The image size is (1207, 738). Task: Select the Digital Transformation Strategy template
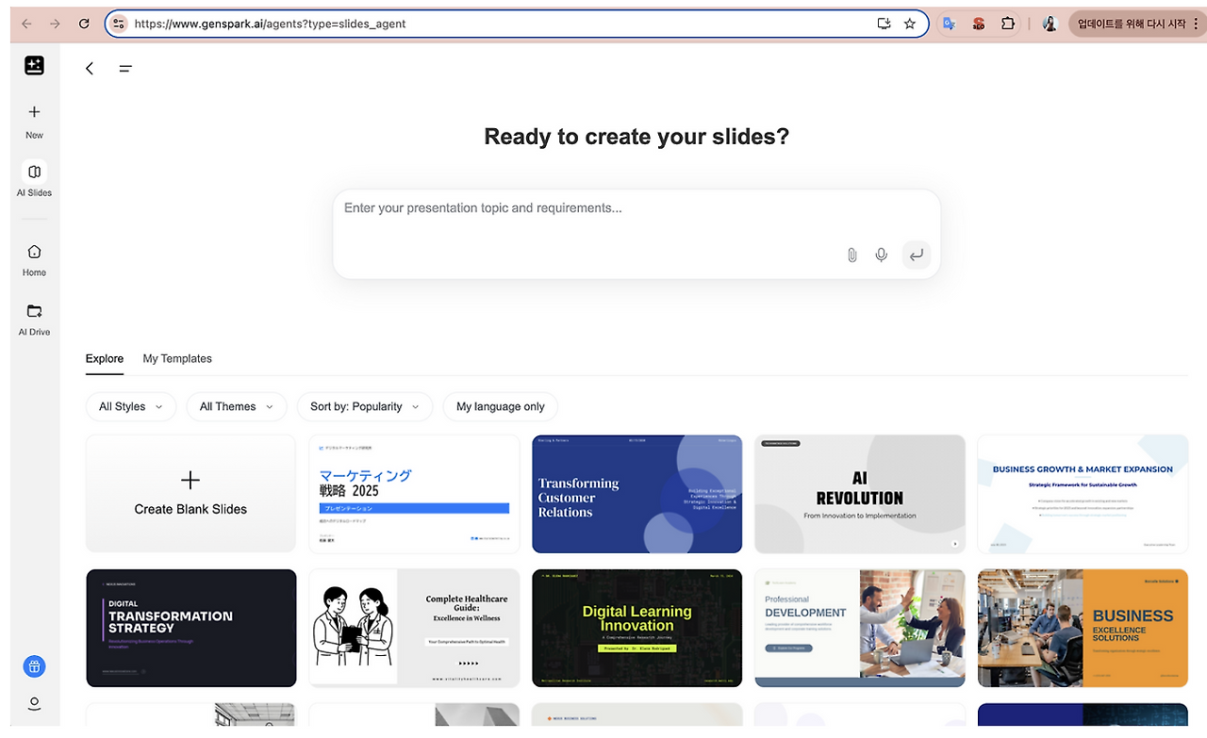(190, 628)
